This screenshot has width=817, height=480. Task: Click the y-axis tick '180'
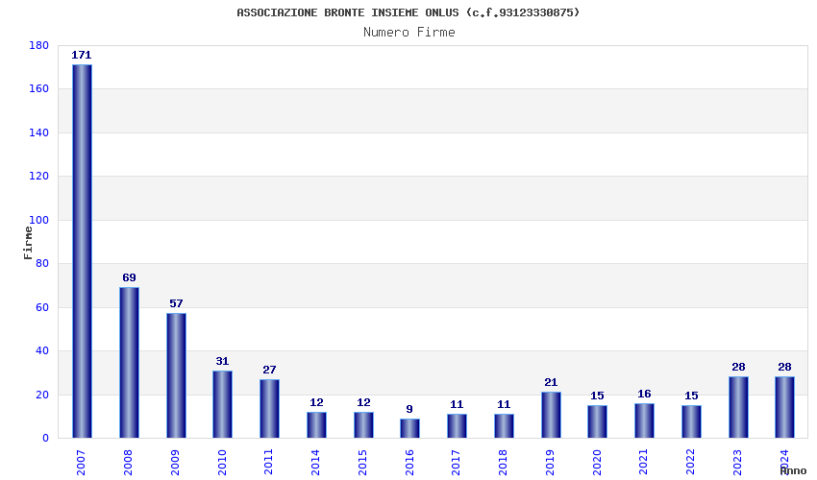(39, 45)
